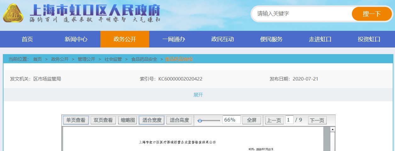Click 食品药品安全 breadcrumb link
The image size is (395, 151).
coord(144,59)
